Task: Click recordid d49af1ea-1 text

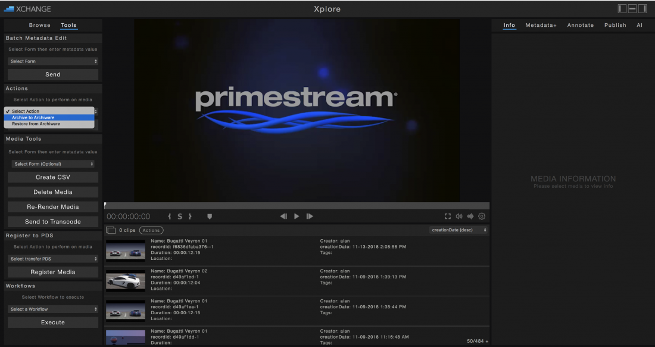Action: pyautogui.click(x=174, y=307)
